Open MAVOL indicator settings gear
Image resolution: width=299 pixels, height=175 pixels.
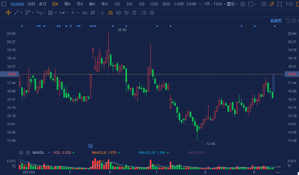point(21,153)
